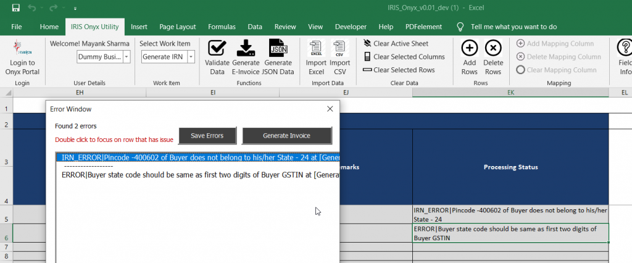Click Login to Onyx Portal icon

(x=22, y=47)
